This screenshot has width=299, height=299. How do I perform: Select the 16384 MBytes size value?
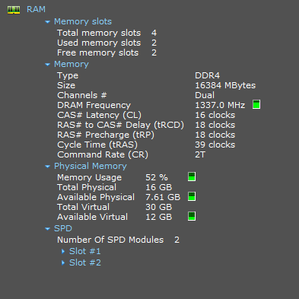225,85
